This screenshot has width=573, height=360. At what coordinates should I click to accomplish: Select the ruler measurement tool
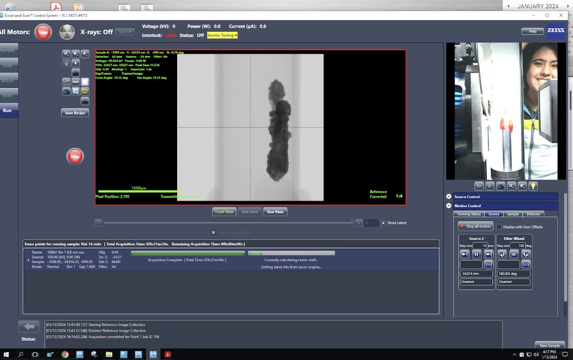pos(76,82)
